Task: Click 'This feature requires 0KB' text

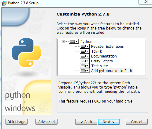Action: click(x=96, y=101)
